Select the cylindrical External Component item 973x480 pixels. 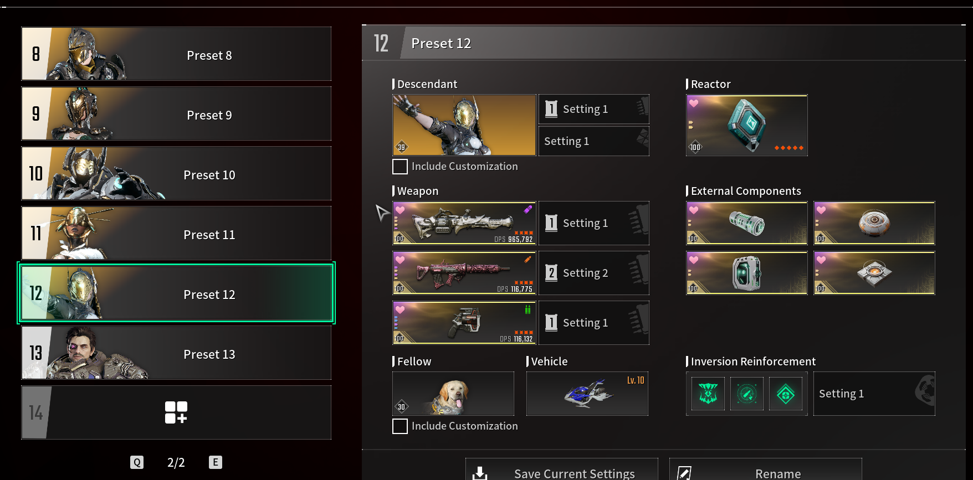point(746,223)
